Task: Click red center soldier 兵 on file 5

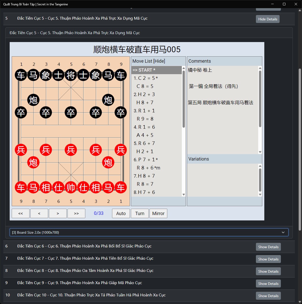Action: coord(71,150)
